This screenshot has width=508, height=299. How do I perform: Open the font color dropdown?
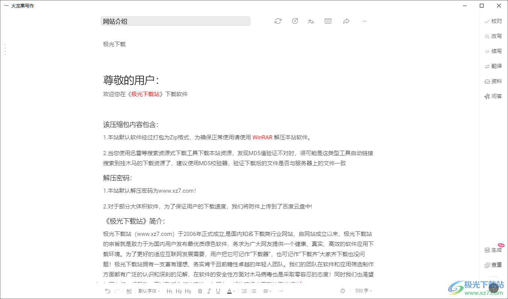coord(231,291)
